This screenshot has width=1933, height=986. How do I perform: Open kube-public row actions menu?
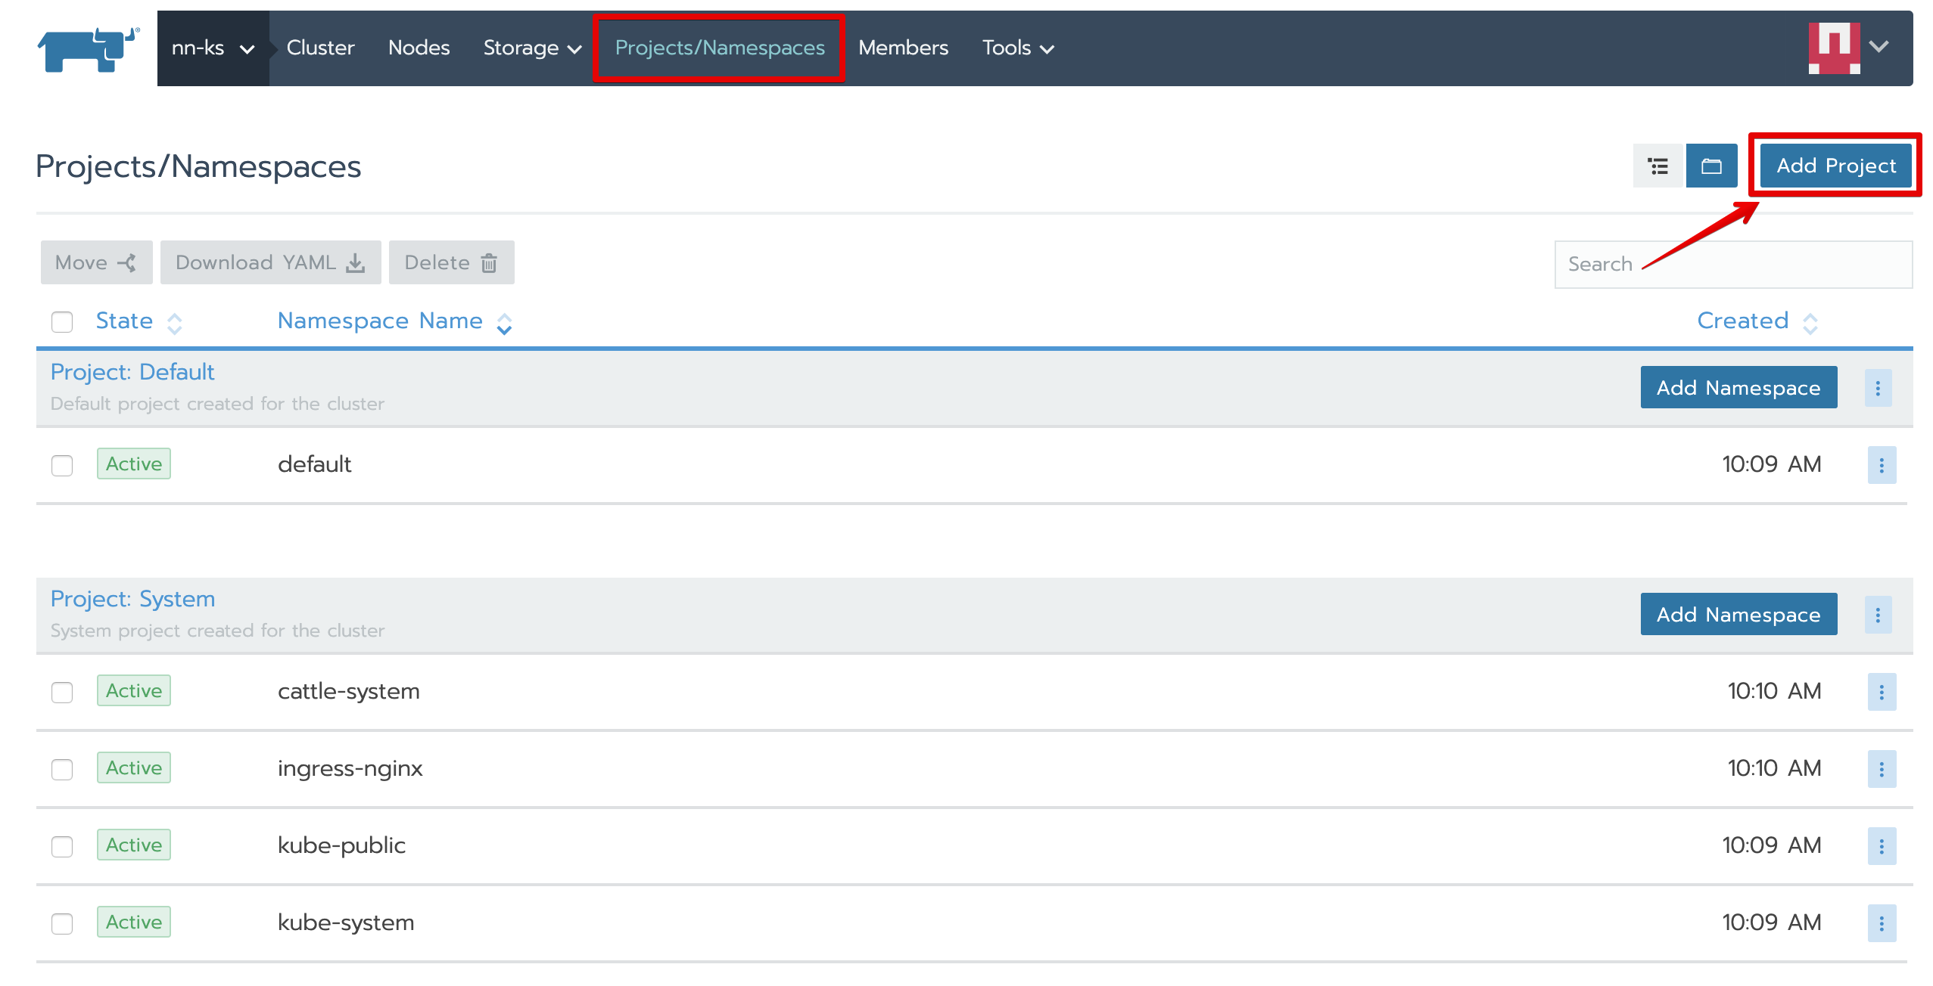click(x=1882, y=846)
